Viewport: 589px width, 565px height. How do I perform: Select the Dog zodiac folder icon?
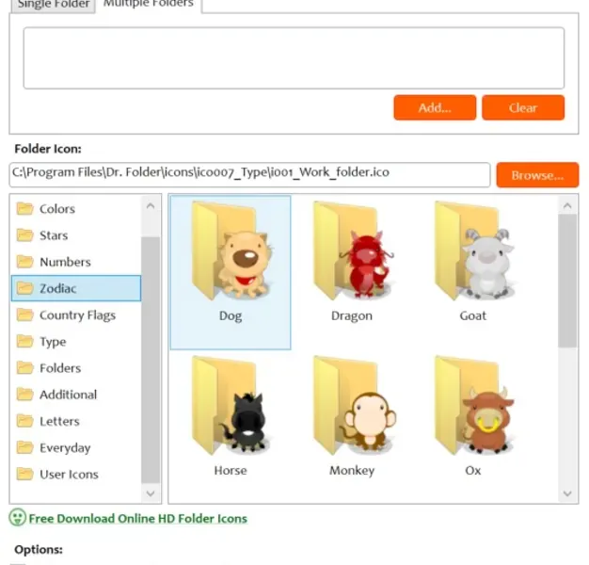click(231, 272)
